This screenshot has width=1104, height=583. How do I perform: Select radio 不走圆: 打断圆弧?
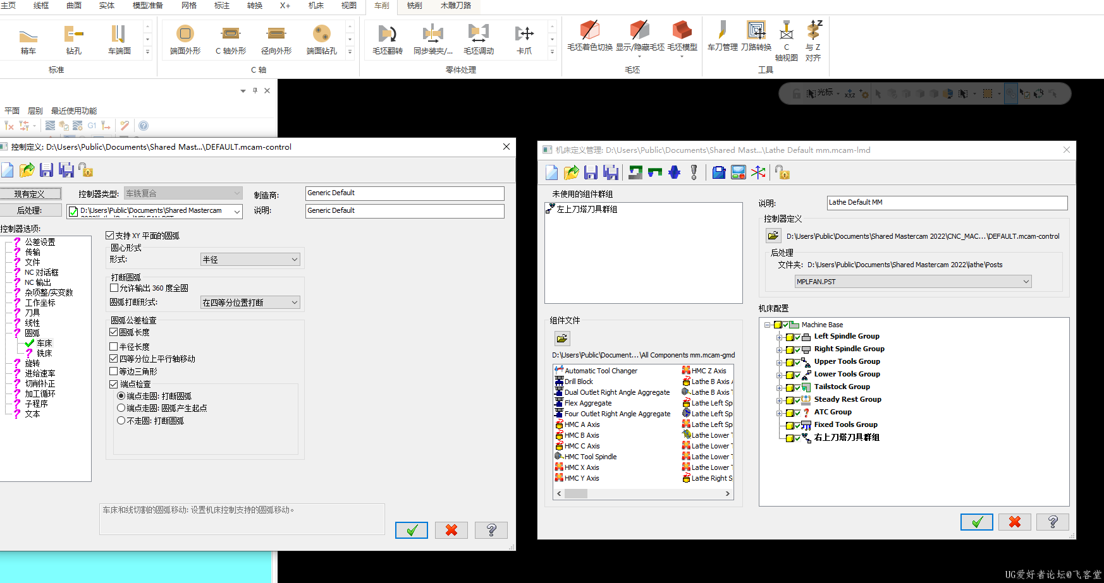click(x=121, y=421)
